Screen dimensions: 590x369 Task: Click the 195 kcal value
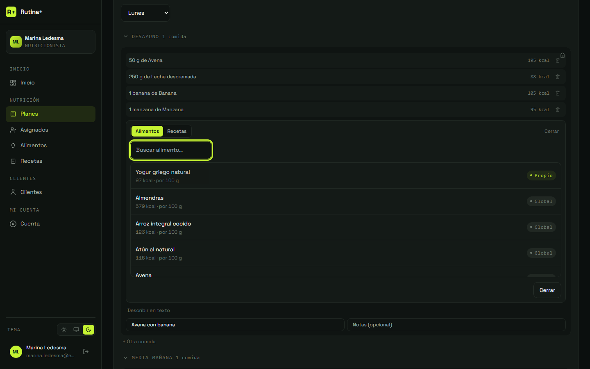pyautogui.click(x=538, y=60)
